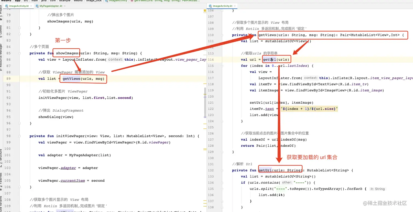The height and width of the screenshot is (212, 413).
Task: Click 'context:' hint on line 86
Action: [x=115, y=60]
